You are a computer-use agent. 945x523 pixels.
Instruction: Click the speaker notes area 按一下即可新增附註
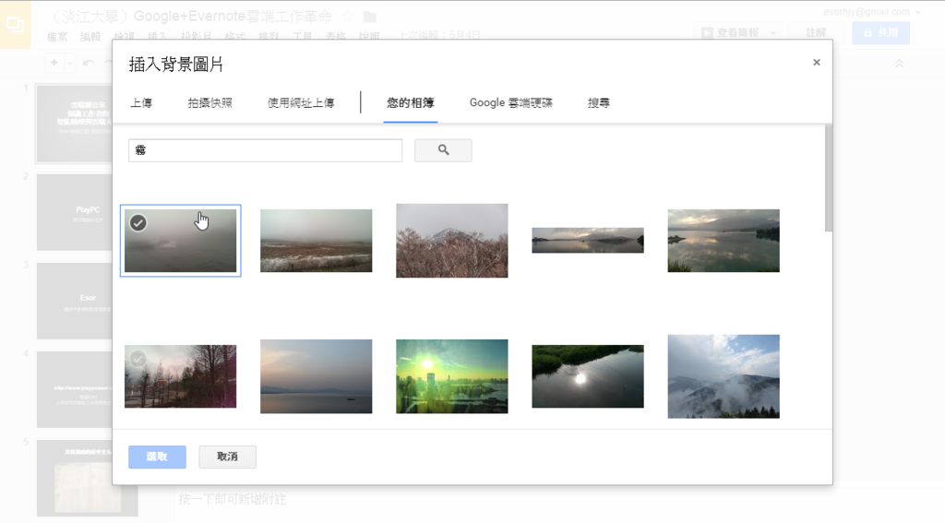click(x=232, y=499)
